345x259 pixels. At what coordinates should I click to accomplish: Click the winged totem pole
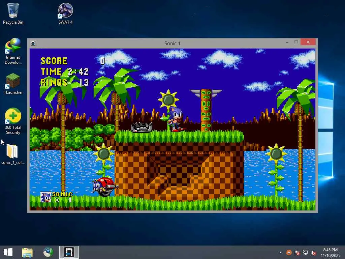[206, 110]
